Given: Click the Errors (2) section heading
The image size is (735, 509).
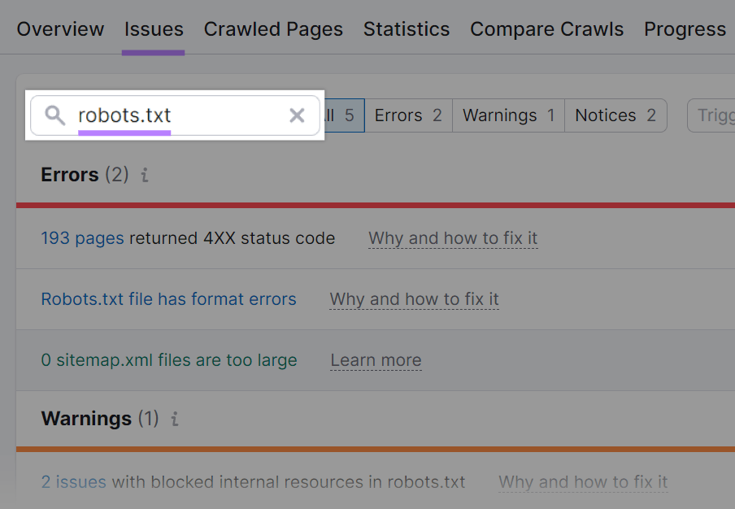Looking at the screenshot, I should click(x=85, y=175).
